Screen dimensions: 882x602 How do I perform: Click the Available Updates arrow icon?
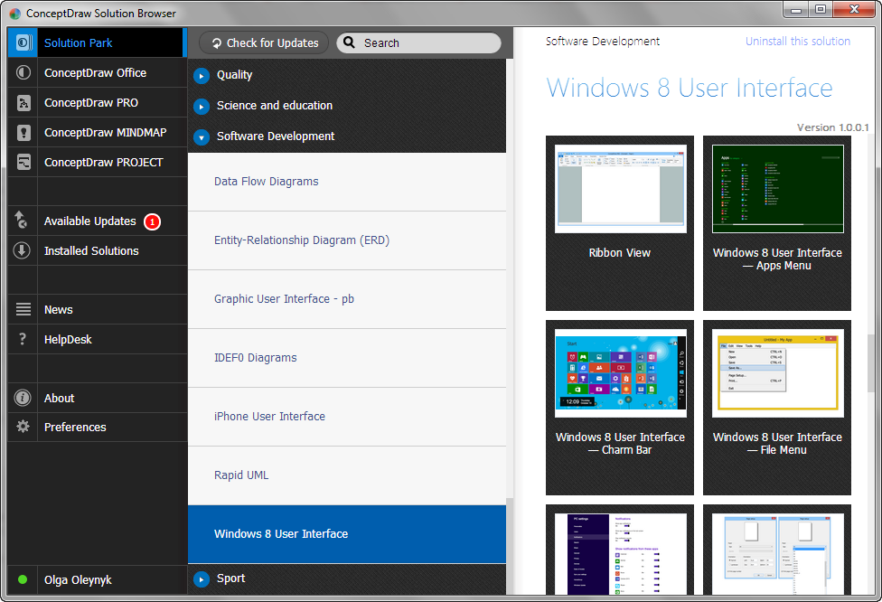[x=21, y=220]
